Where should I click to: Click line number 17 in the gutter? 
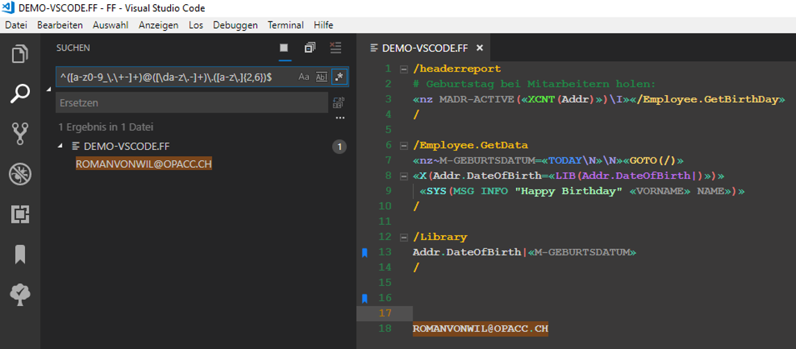point(385,314)
